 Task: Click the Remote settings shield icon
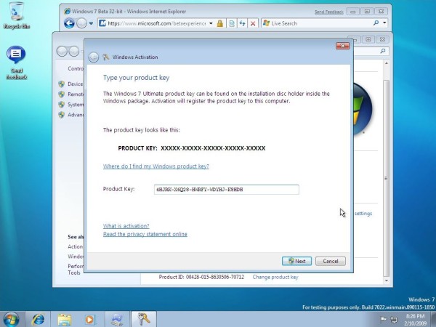62,94
